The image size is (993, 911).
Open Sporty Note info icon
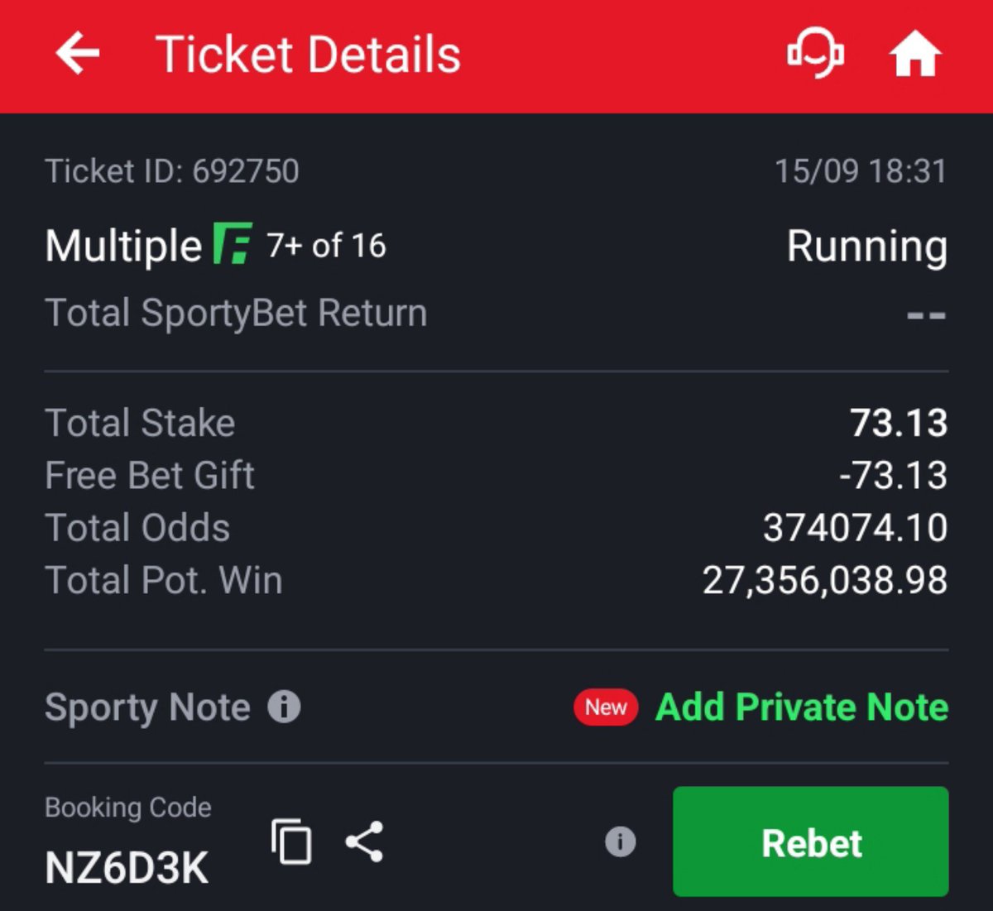(x=284, y=707)
